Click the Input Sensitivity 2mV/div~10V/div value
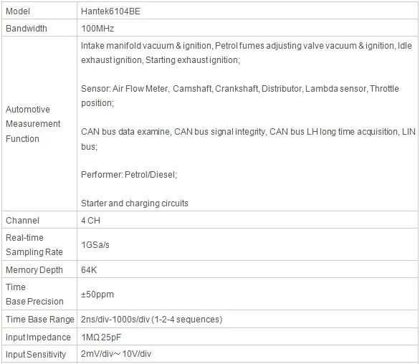This screenshot has height=364, width=420. pyautogui.click(x=116, y=354)
